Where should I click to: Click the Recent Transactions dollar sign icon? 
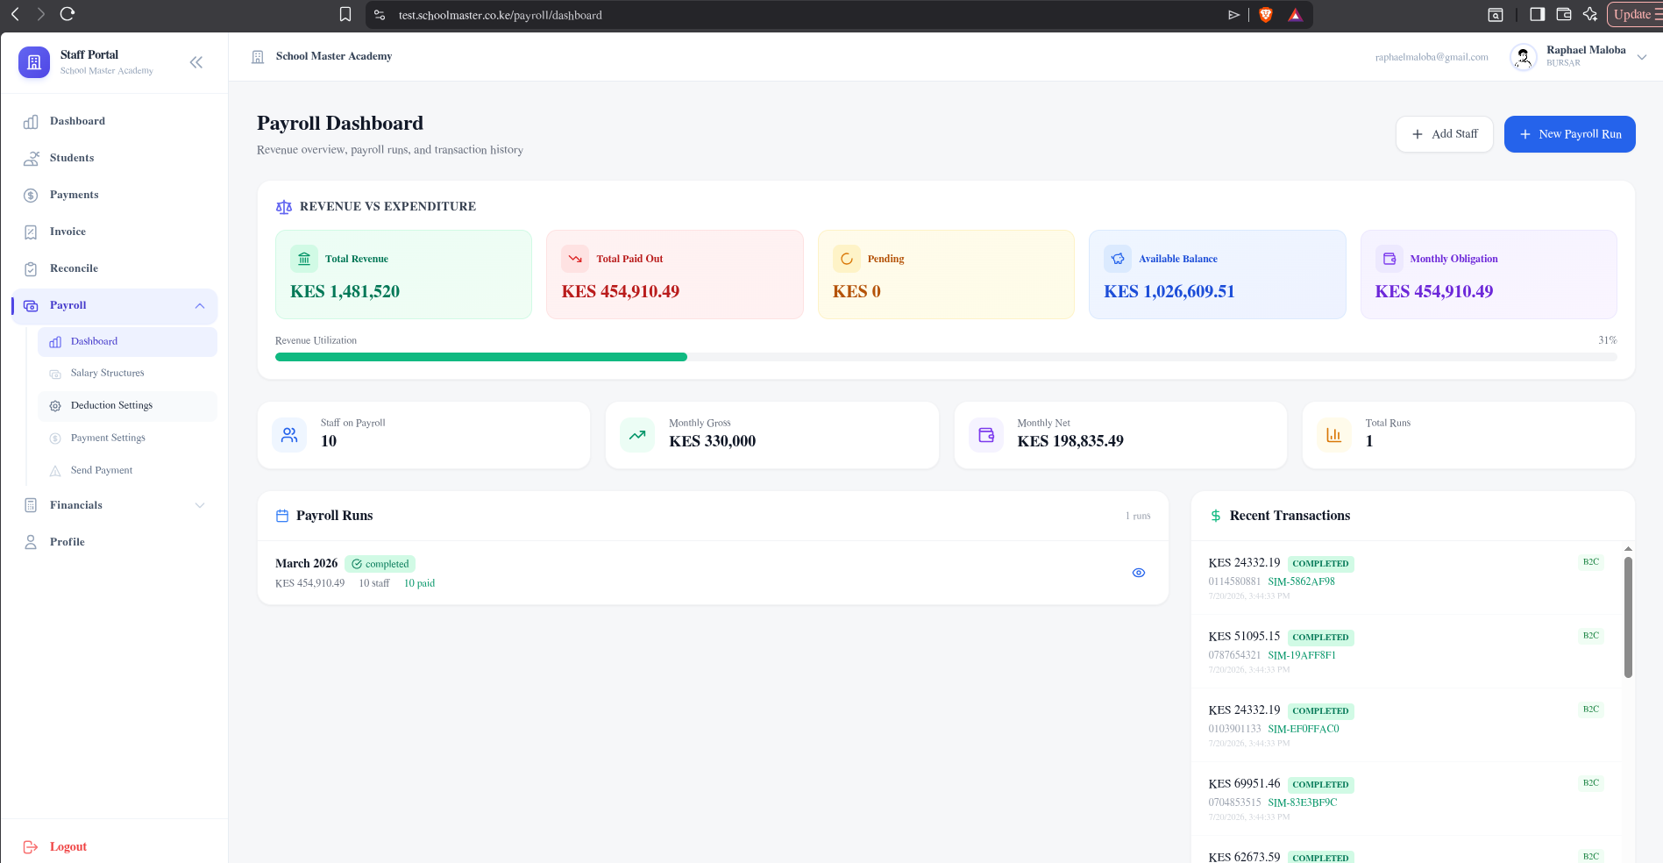pyautogui.click(x=1216, y=516)
